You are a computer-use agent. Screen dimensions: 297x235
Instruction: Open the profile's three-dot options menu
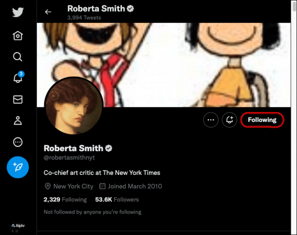[210, 120]
